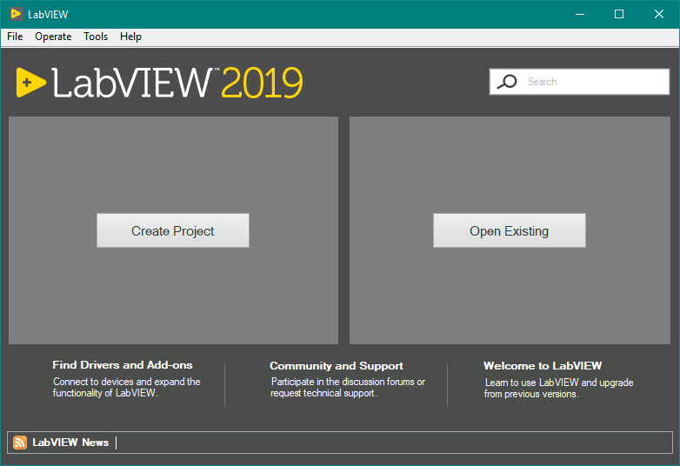Go to Community and Support
This screenshot has height=466, width=680.
337,366
